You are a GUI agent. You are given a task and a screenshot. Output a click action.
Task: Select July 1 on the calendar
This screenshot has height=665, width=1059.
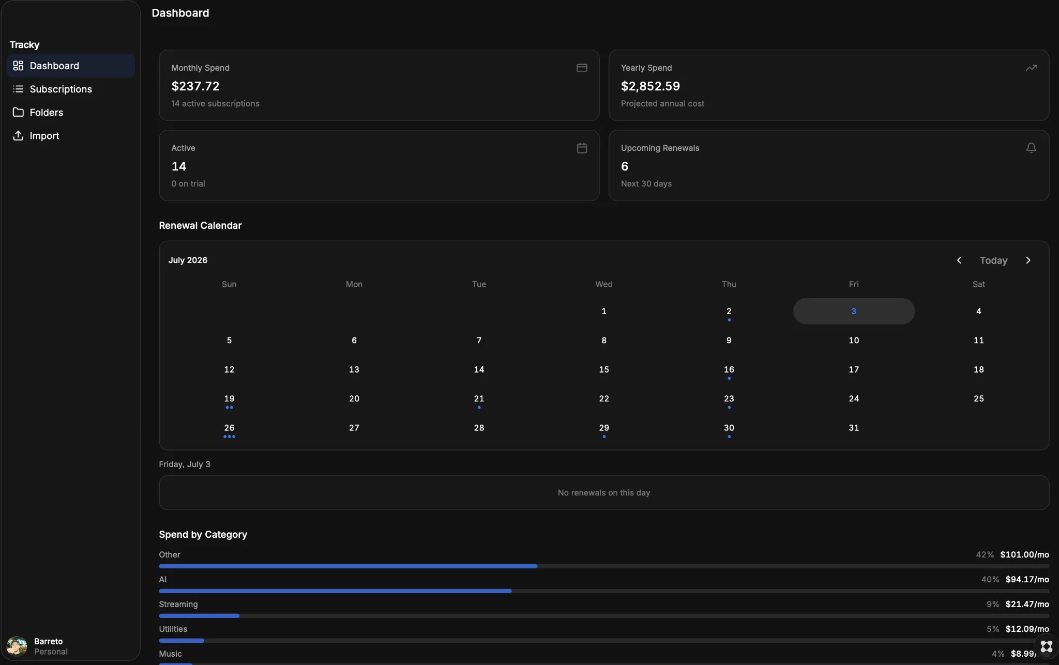604,311
